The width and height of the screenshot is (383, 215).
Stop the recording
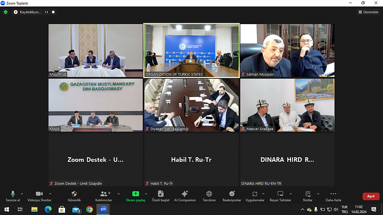pos(53,12)
